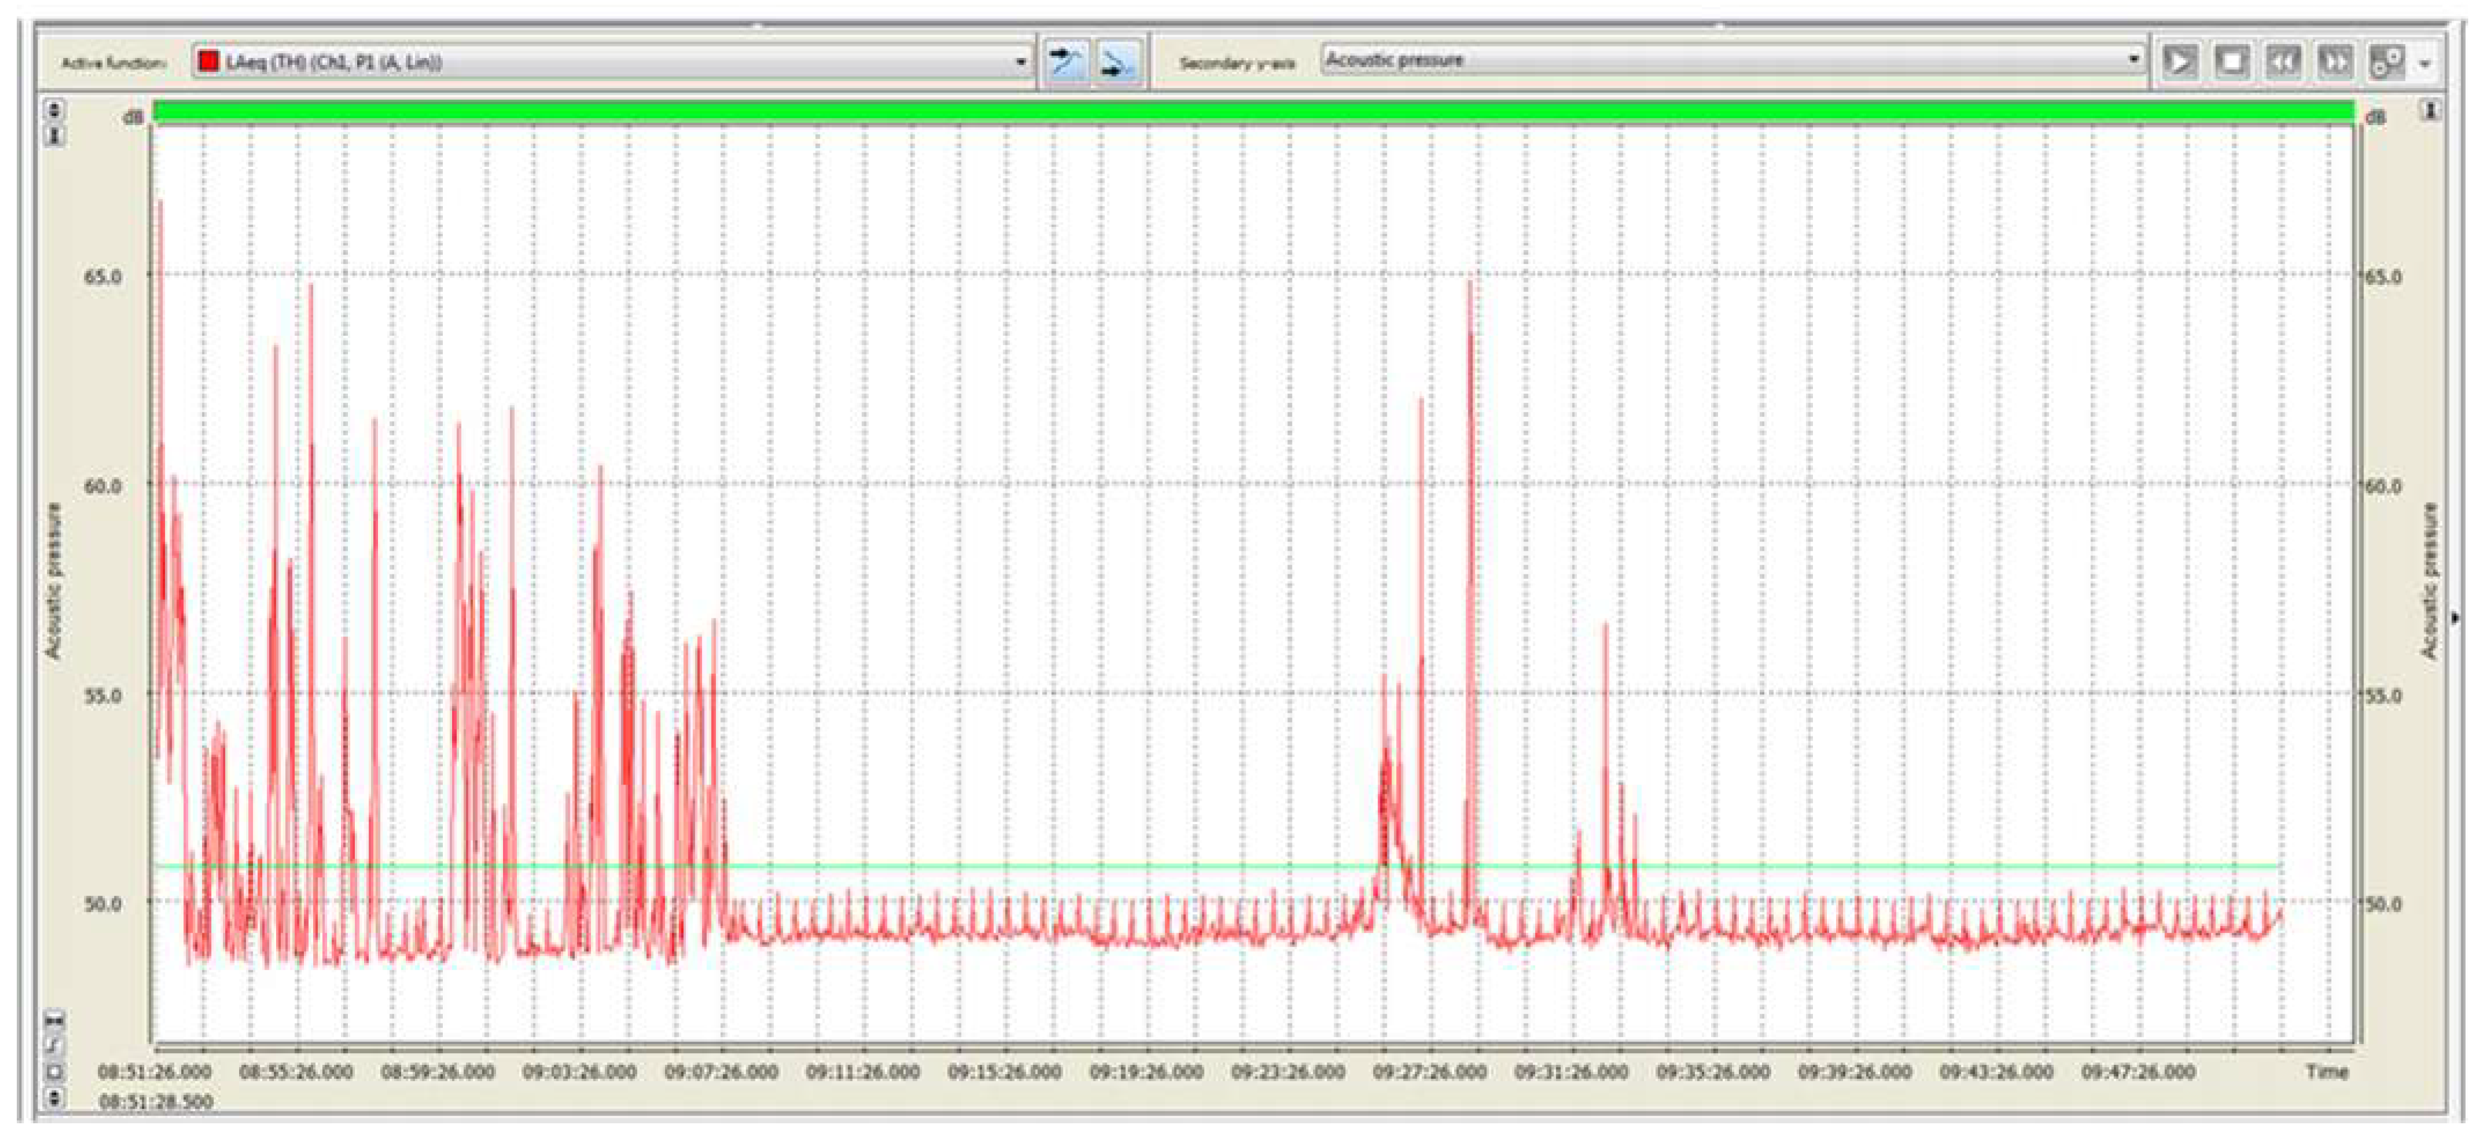Image resolution: width=2485 pixels, height=1147 pixels.
Task: Click the top-left vertical axis scale icon
Action: point(55,110)
